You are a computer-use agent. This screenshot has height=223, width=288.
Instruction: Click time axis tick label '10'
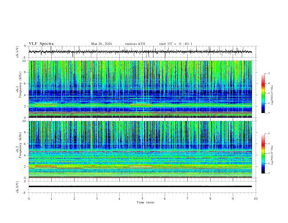coord(256,199)
